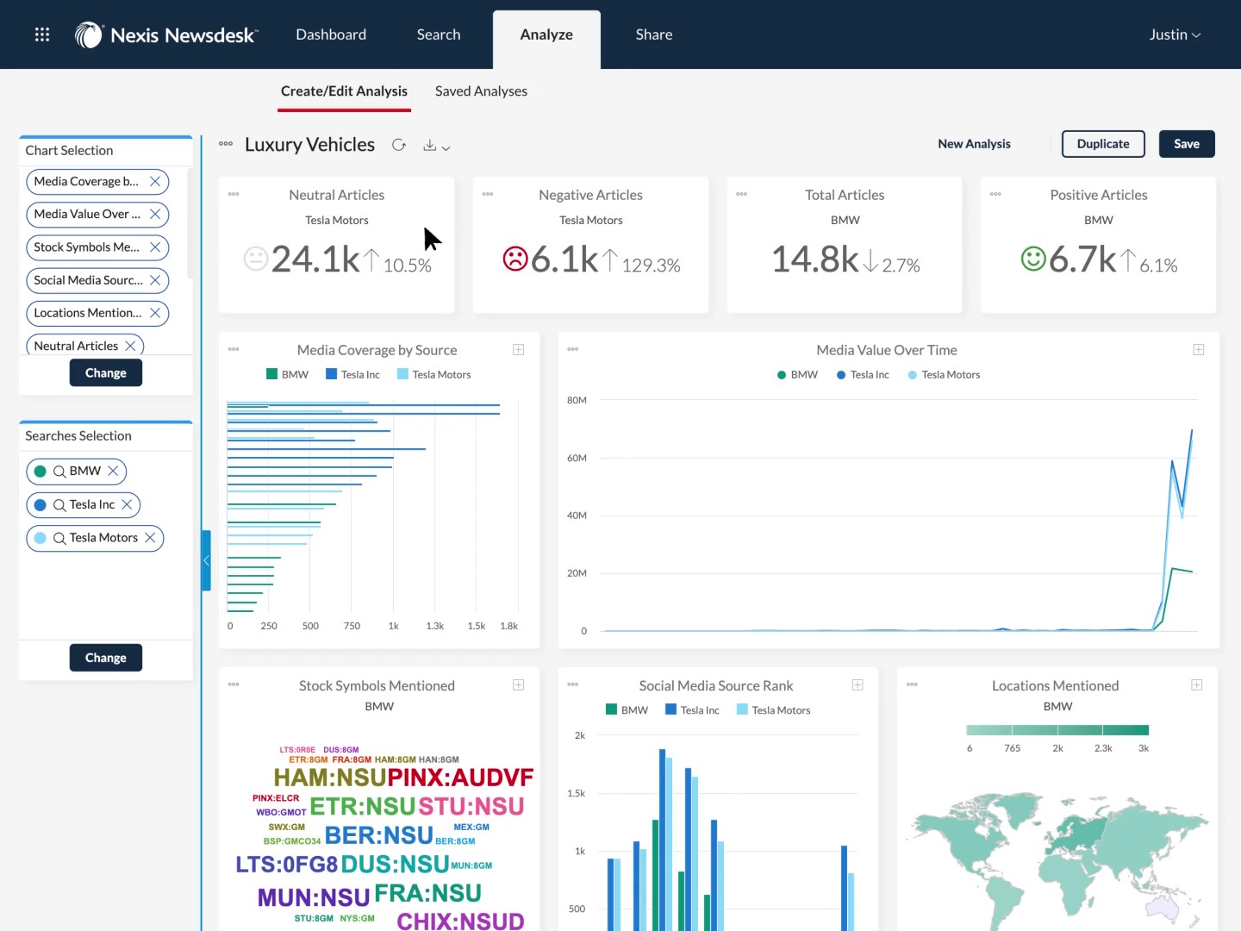The image size is (1241, 931).
Task: Open the Luxury Vehicles three-dot menu
Action: (226, 144)
